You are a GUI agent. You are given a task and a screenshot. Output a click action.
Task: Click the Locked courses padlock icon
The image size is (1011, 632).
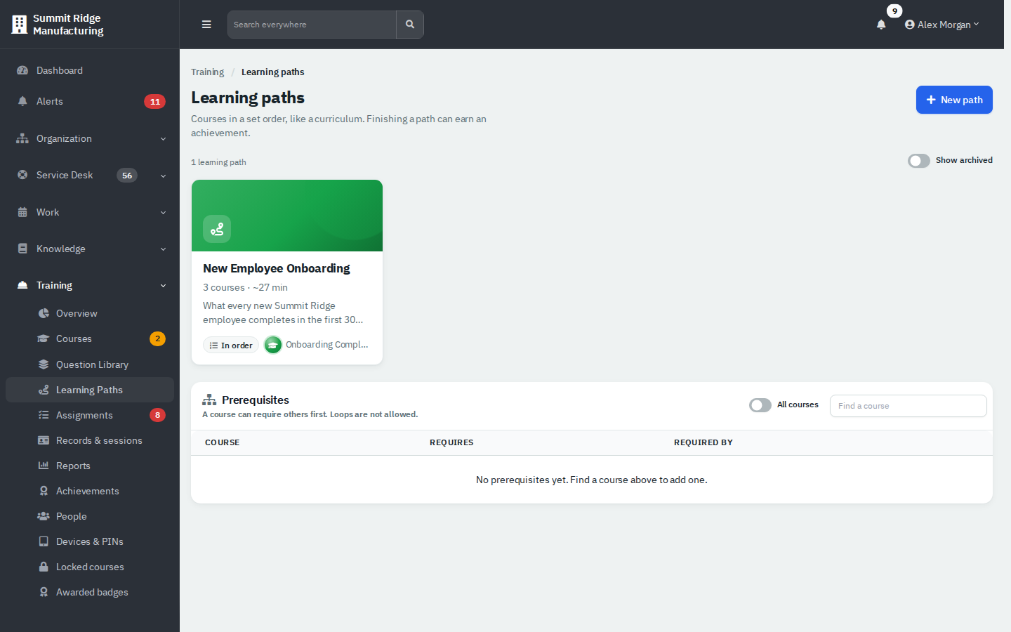pyautogui.click(x=44, y=567)
